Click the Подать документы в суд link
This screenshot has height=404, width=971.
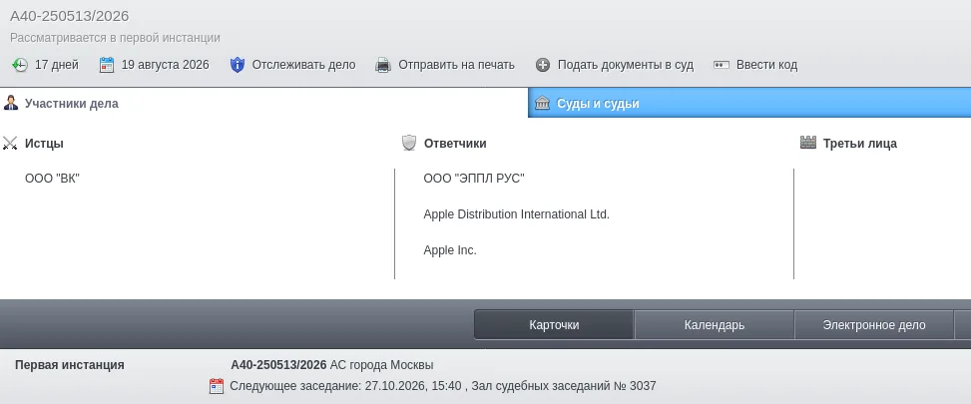click(x=626, y=65)
